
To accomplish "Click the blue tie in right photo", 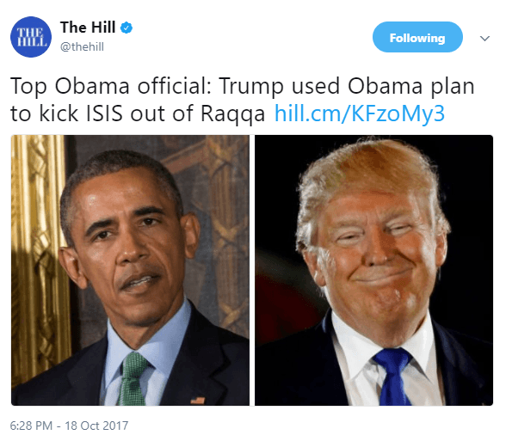I will pyautogui.click(x=392, y=377).
